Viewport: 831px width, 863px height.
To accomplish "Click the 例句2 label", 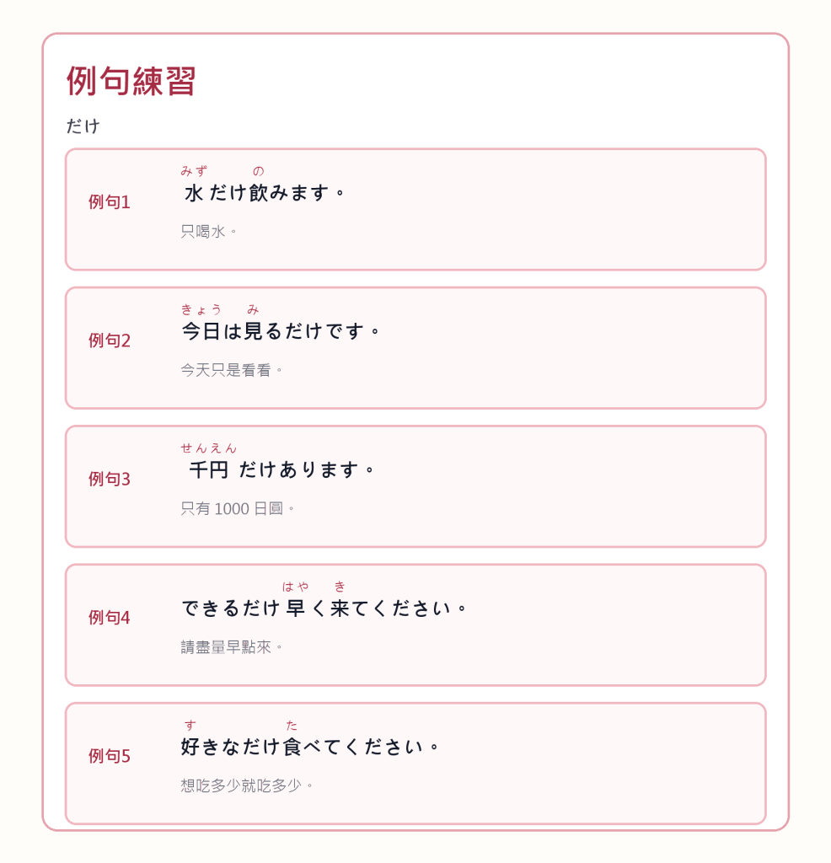I will pos(110,340).
